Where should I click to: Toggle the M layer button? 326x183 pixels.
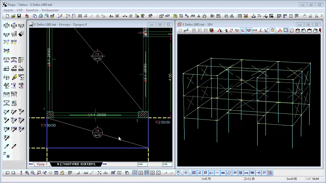(146, 173)
